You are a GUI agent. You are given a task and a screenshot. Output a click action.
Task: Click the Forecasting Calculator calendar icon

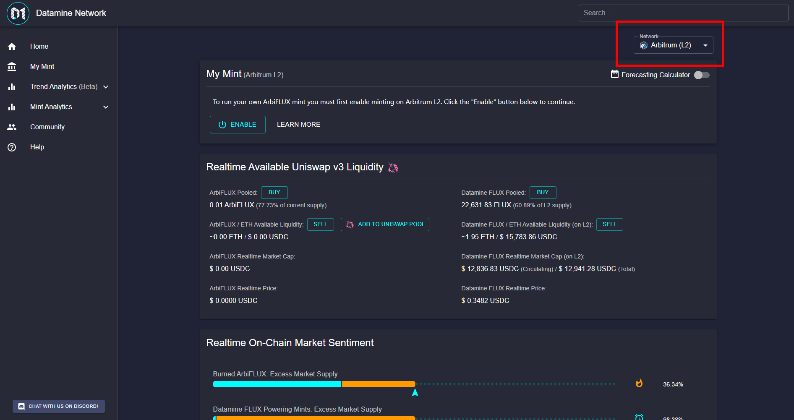point(615,74)
